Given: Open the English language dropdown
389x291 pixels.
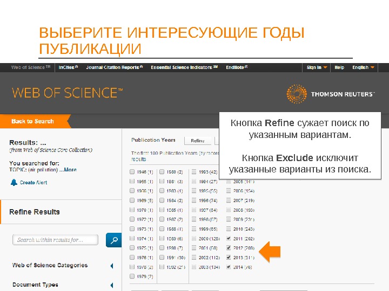Looking at the screenshot, I should 363,67.
